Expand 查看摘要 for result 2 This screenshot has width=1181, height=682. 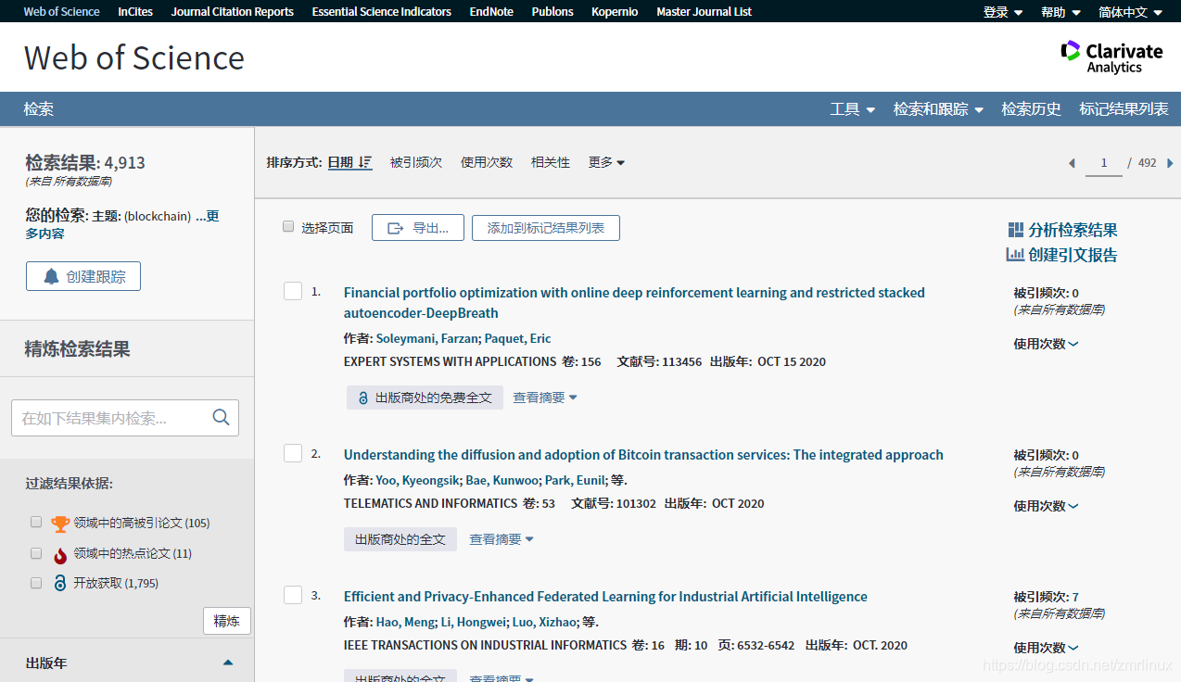tap(502, 539)
